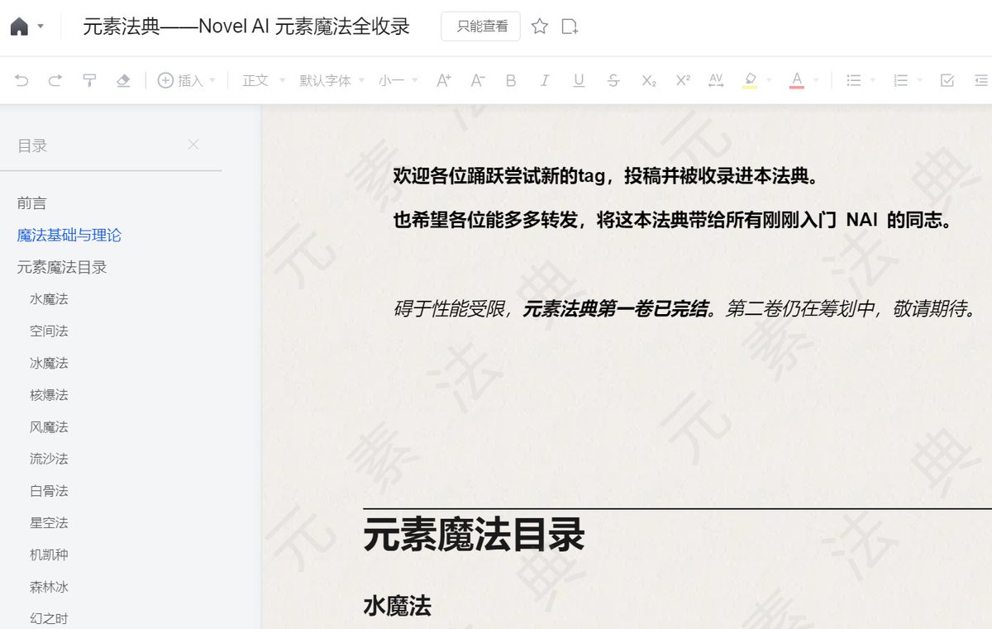Toggle superscript formatting
Image resolution: width=992 pixels, height=629 pixels.
coord(683,80)
